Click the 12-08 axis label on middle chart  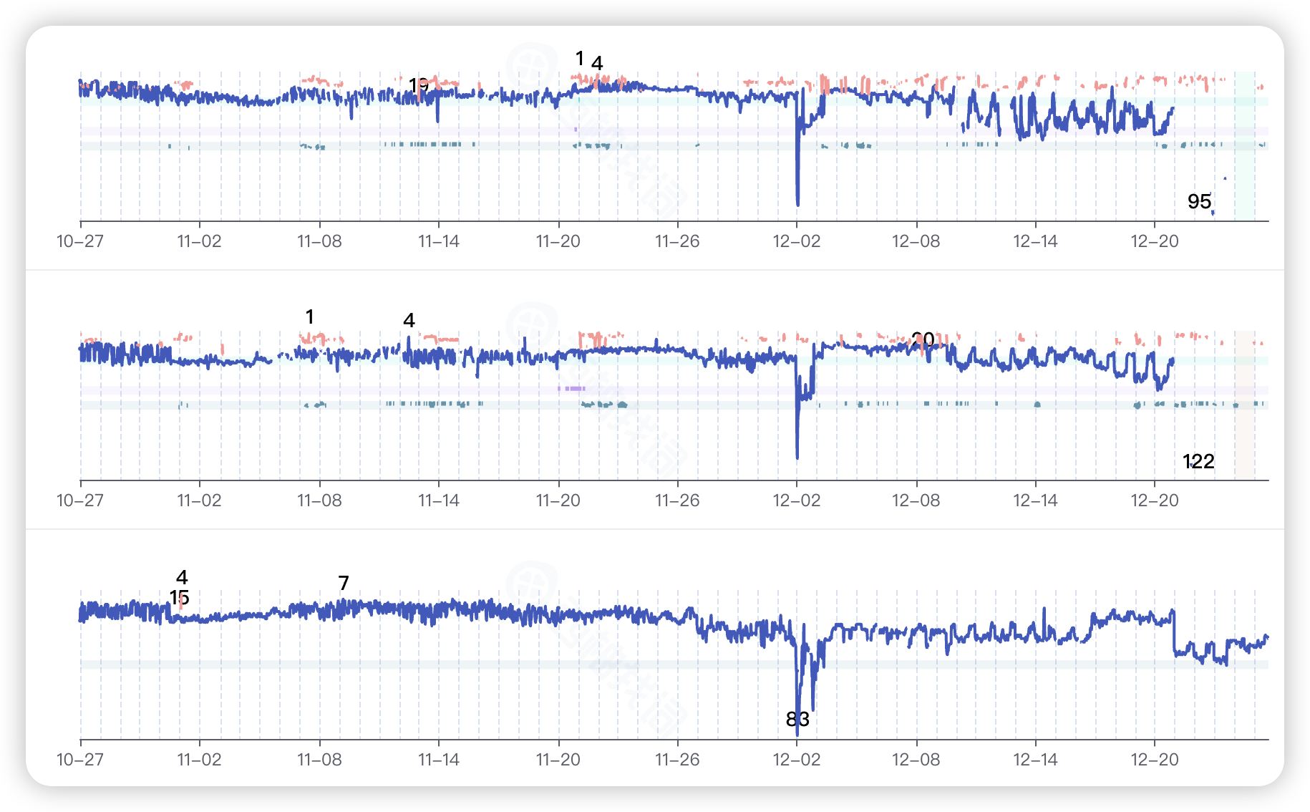916,501
